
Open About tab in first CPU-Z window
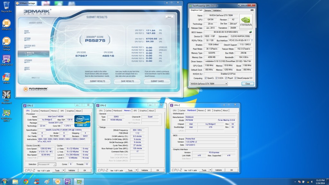tap(78, 111)
